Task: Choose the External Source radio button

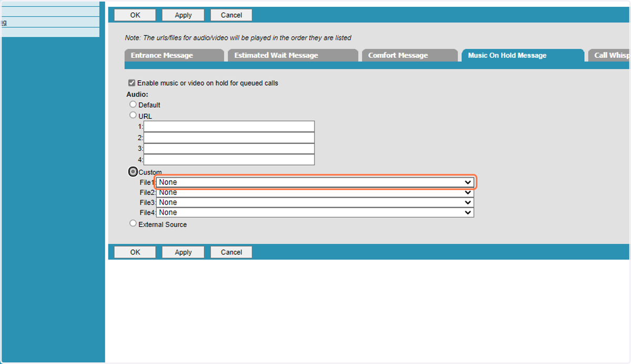Action: pyautogui.click(x=133, y=224)
